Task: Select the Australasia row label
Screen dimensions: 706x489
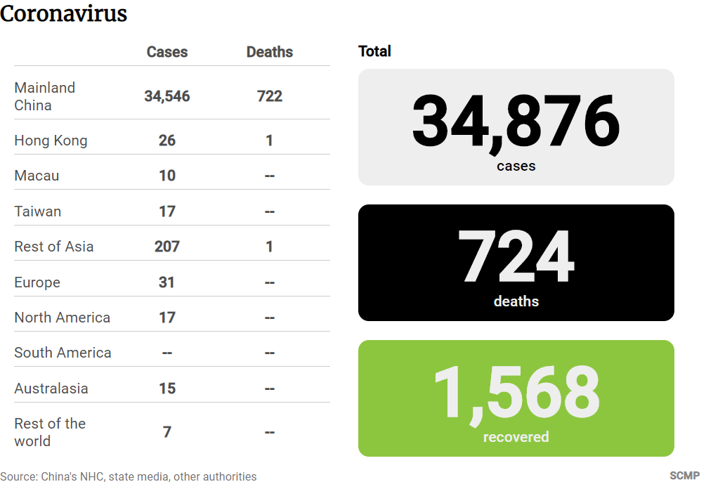Action: (51, 388)
